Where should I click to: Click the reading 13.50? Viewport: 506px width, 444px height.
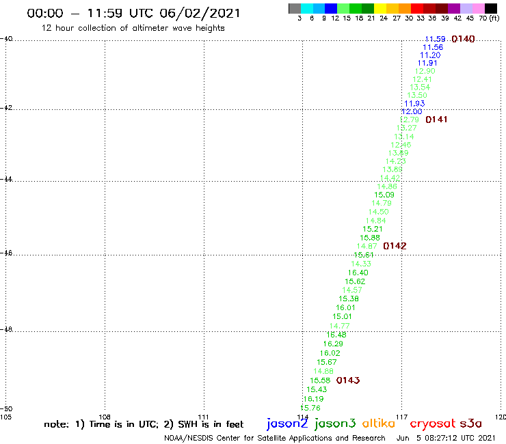pos(417,95)
